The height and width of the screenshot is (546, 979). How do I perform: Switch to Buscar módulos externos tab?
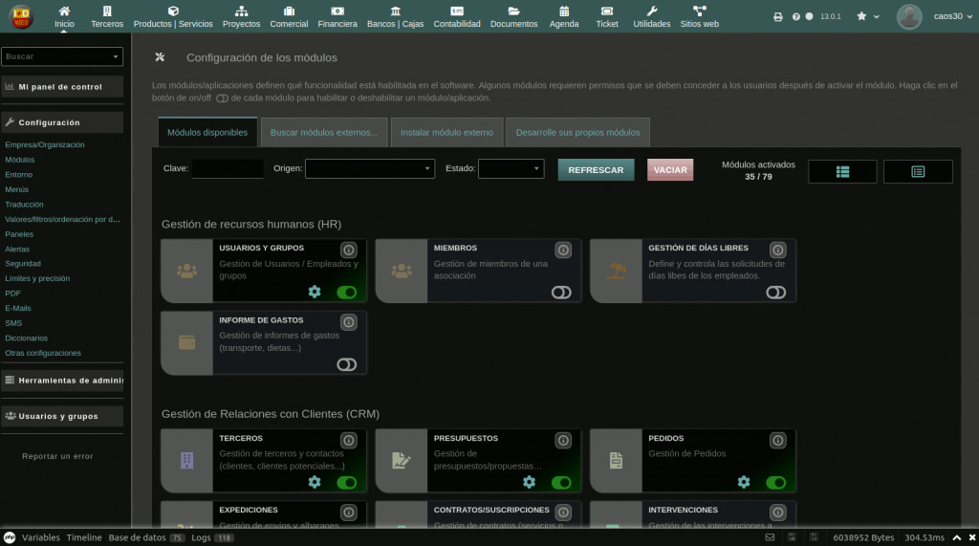tap(323, 132)
